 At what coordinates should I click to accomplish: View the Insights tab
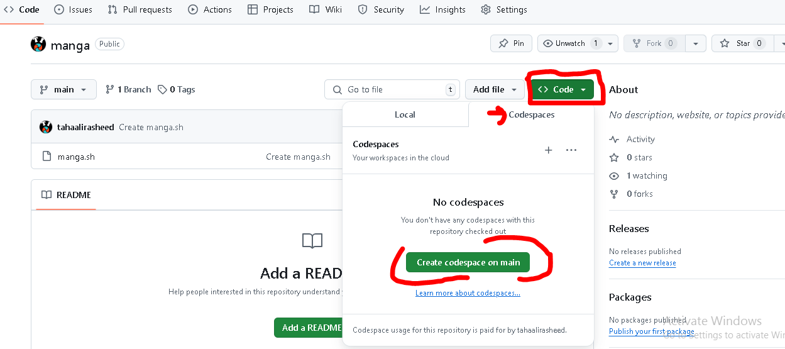[442, 9]
